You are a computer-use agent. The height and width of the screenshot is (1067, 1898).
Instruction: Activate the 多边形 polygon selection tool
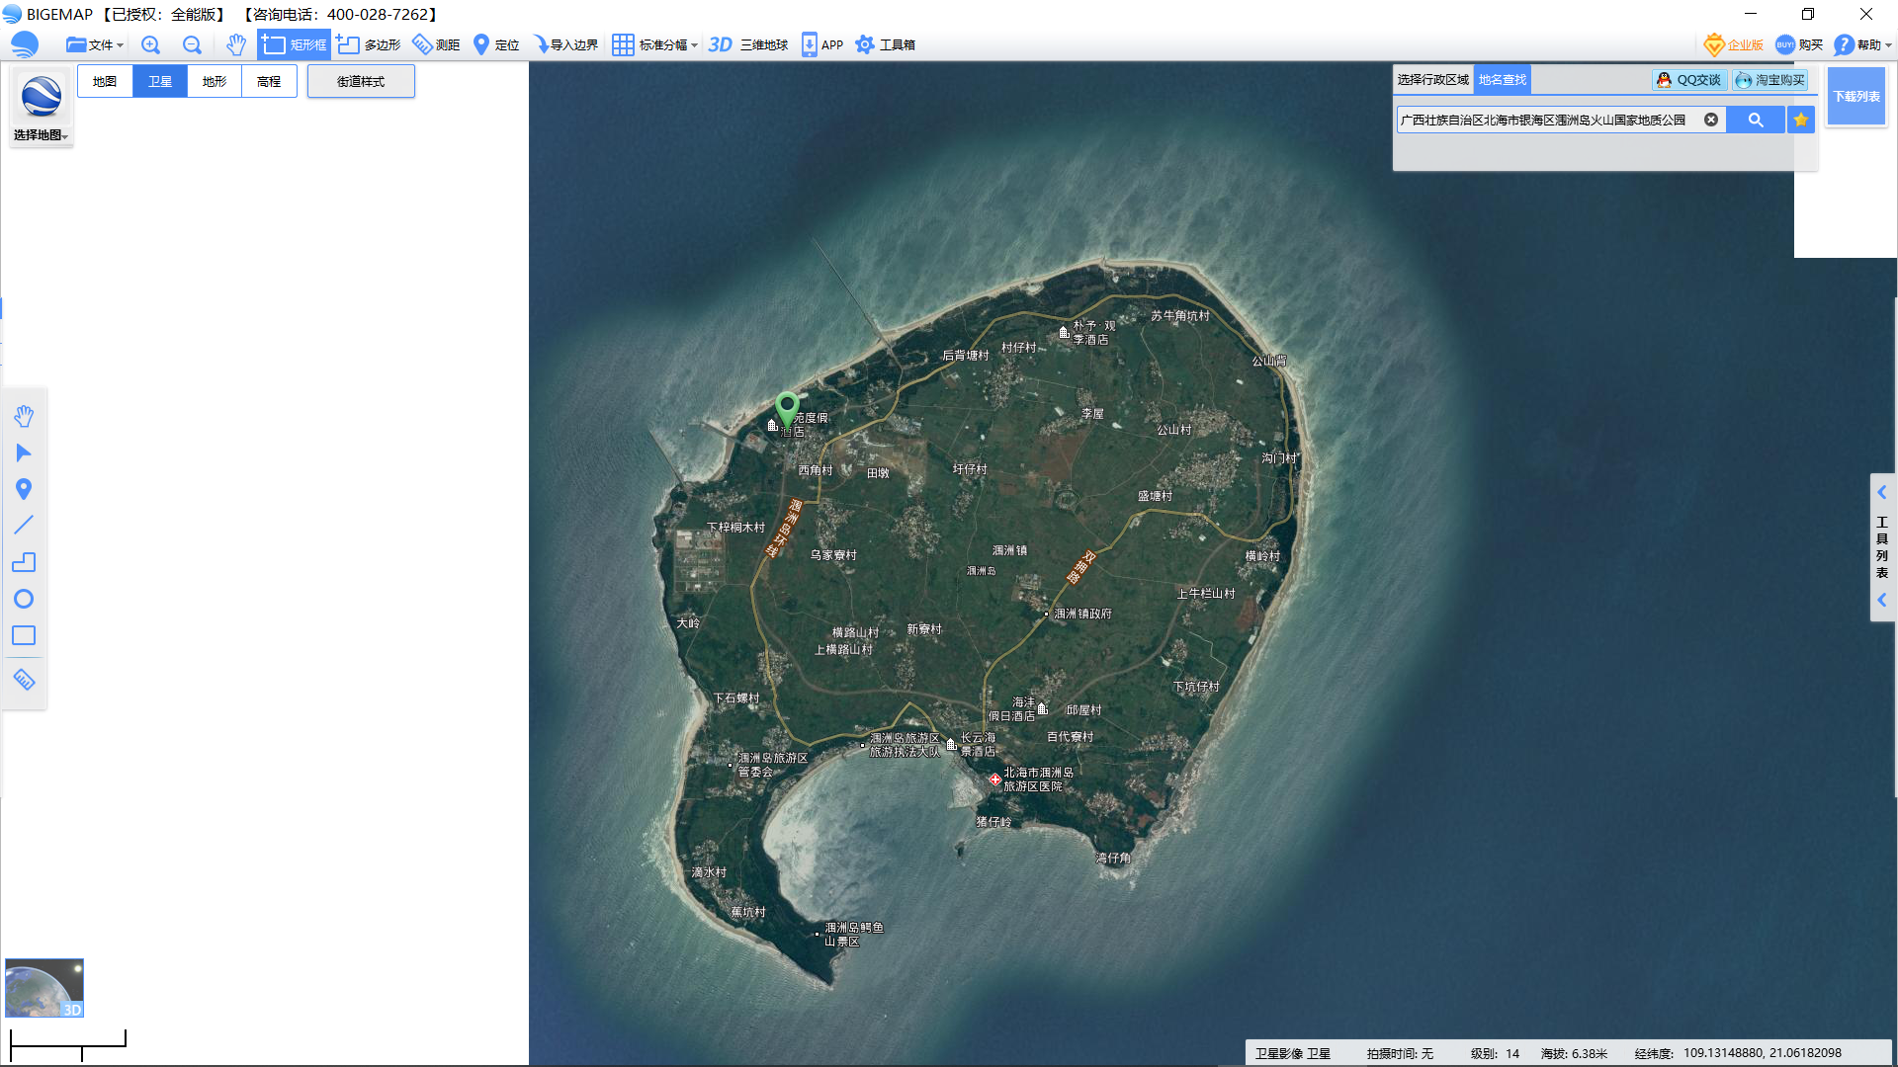(x=369, y=44)
